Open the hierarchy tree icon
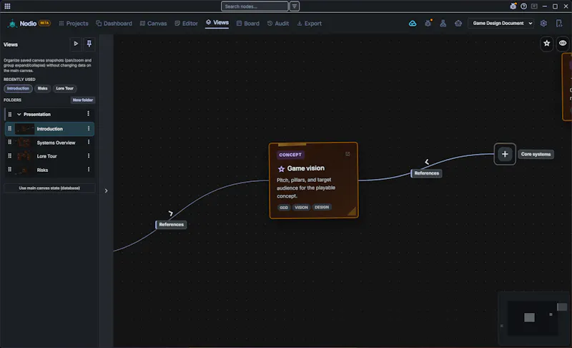This screenshot has height=348, width=572. tap(443, 24)
